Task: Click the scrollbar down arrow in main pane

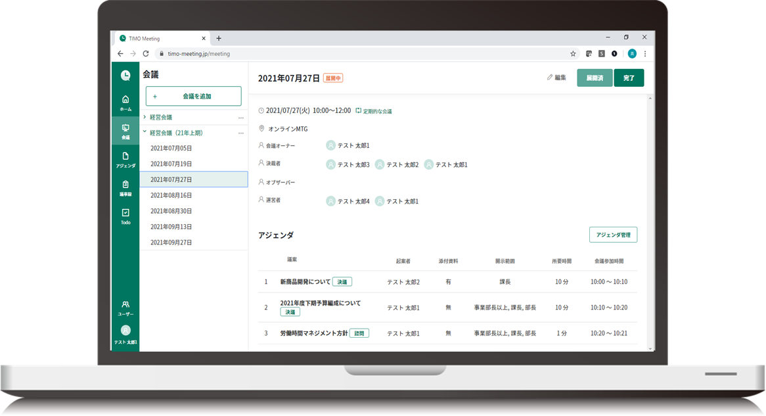Action: [650, 348]
